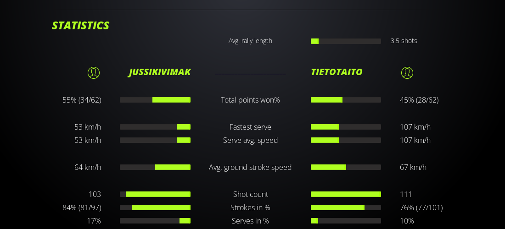Click the Total points won% label
Screen dimensions: 505x229
tap(250, 100)
